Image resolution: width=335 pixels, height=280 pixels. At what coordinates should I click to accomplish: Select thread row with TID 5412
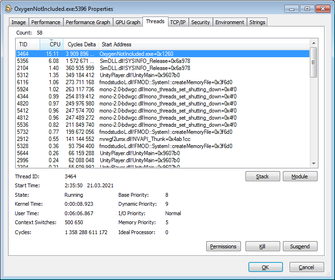pyautogui.click(x=163, y=110)
